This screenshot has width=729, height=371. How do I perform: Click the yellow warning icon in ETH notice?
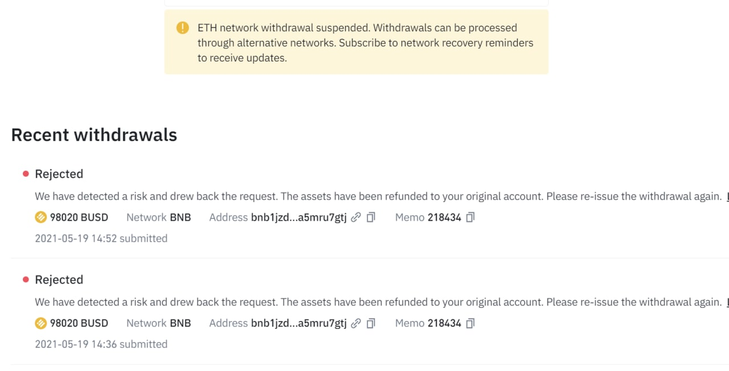pyautogui.click(x=182, y=27)
